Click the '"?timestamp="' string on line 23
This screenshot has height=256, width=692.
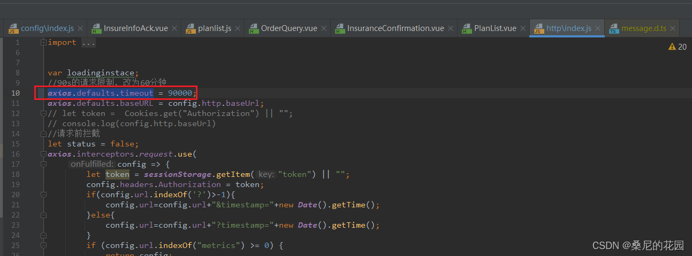pyautogui.click(x=243, y=225)
